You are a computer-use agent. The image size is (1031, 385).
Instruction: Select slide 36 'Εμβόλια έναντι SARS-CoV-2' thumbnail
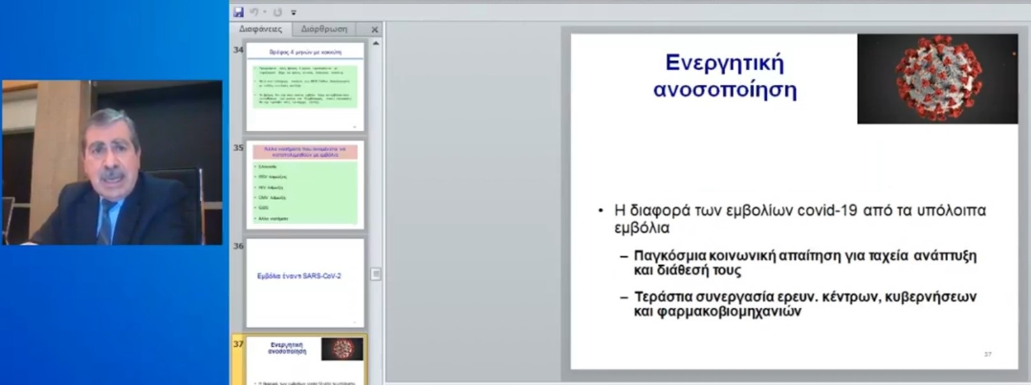pos(305,282)
